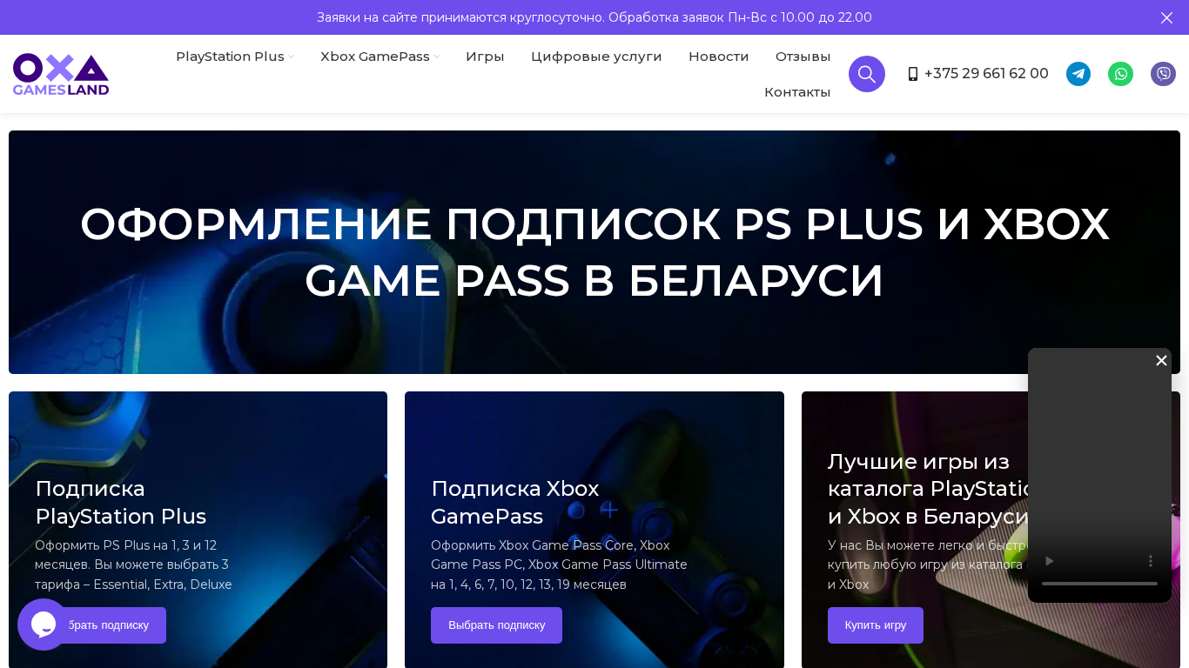This screenshot has height=668, width=1189.
Task: Go to the Игры page
Action: click(485, 57)
